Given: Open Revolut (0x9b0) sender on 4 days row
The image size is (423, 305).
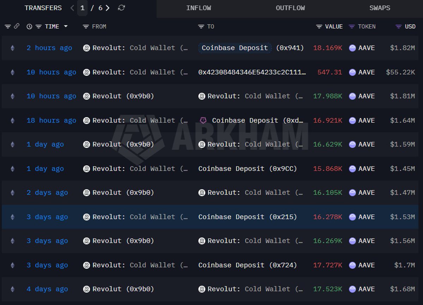Looking at the screenshot, I should pos(123,289).
